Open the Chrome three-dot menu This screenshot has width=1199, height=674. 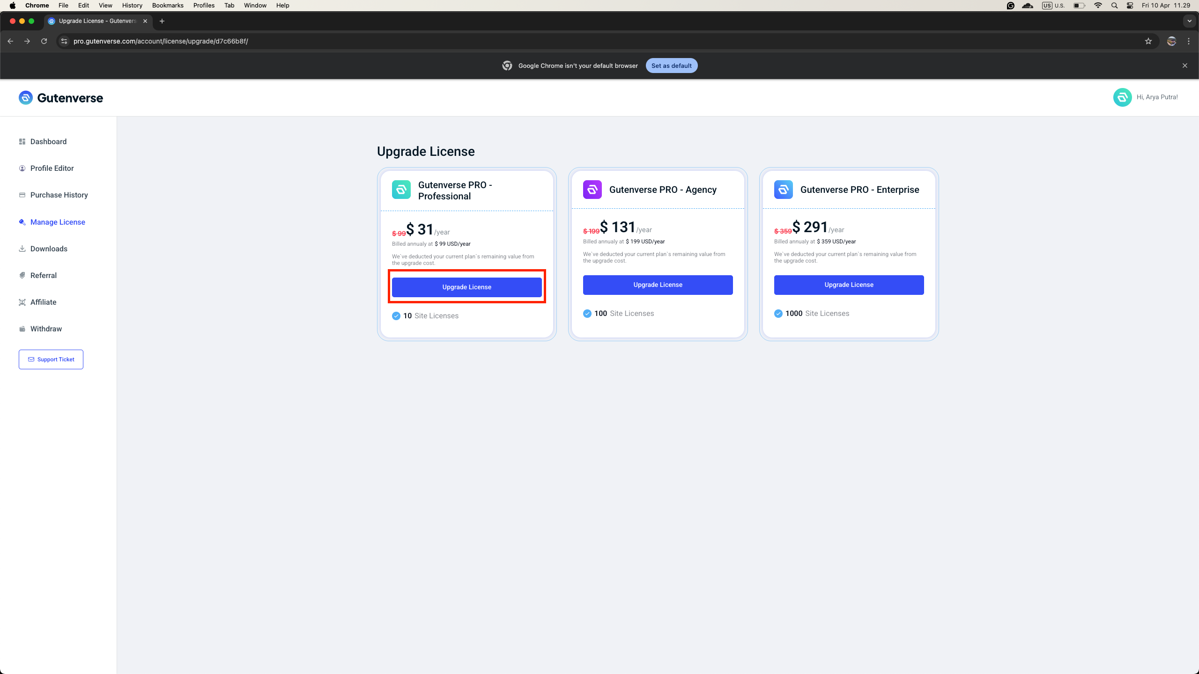coord(1189,41)
